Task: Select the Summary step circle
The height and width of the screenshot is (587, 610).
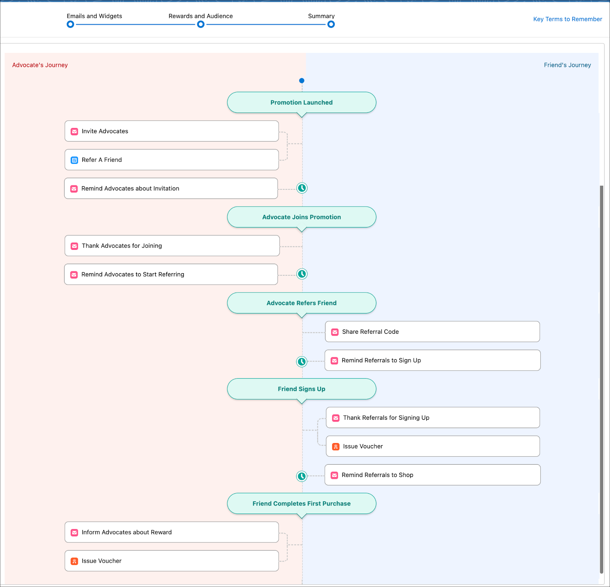Action: tap(331, 24)
